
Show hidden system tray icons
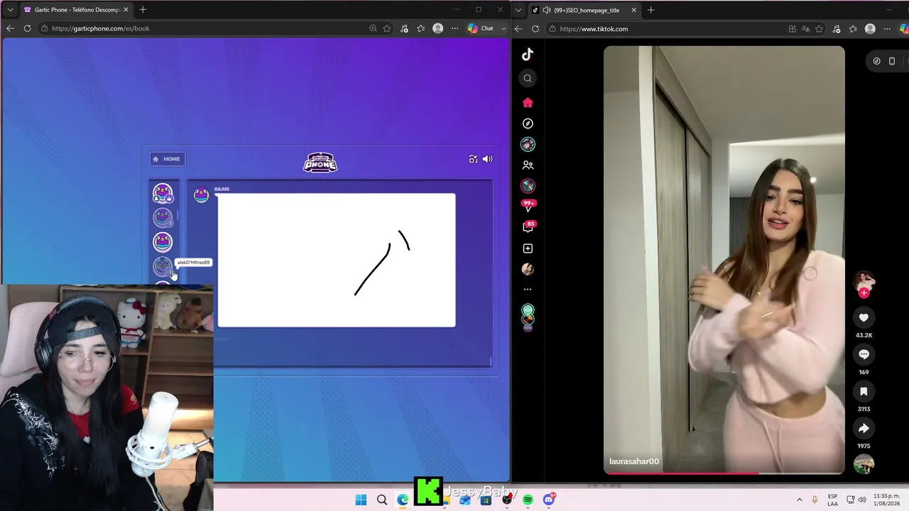pos(800,500)
